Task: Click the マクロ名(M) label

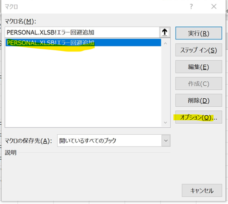Action: 20,21
